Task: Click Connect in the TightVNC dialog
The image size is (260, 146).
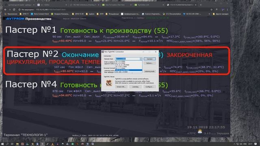Action: 149,59
